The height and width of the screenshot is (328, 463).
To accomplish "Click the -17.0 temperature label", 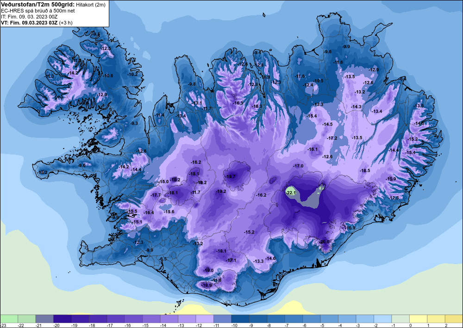I will [298, 166].
